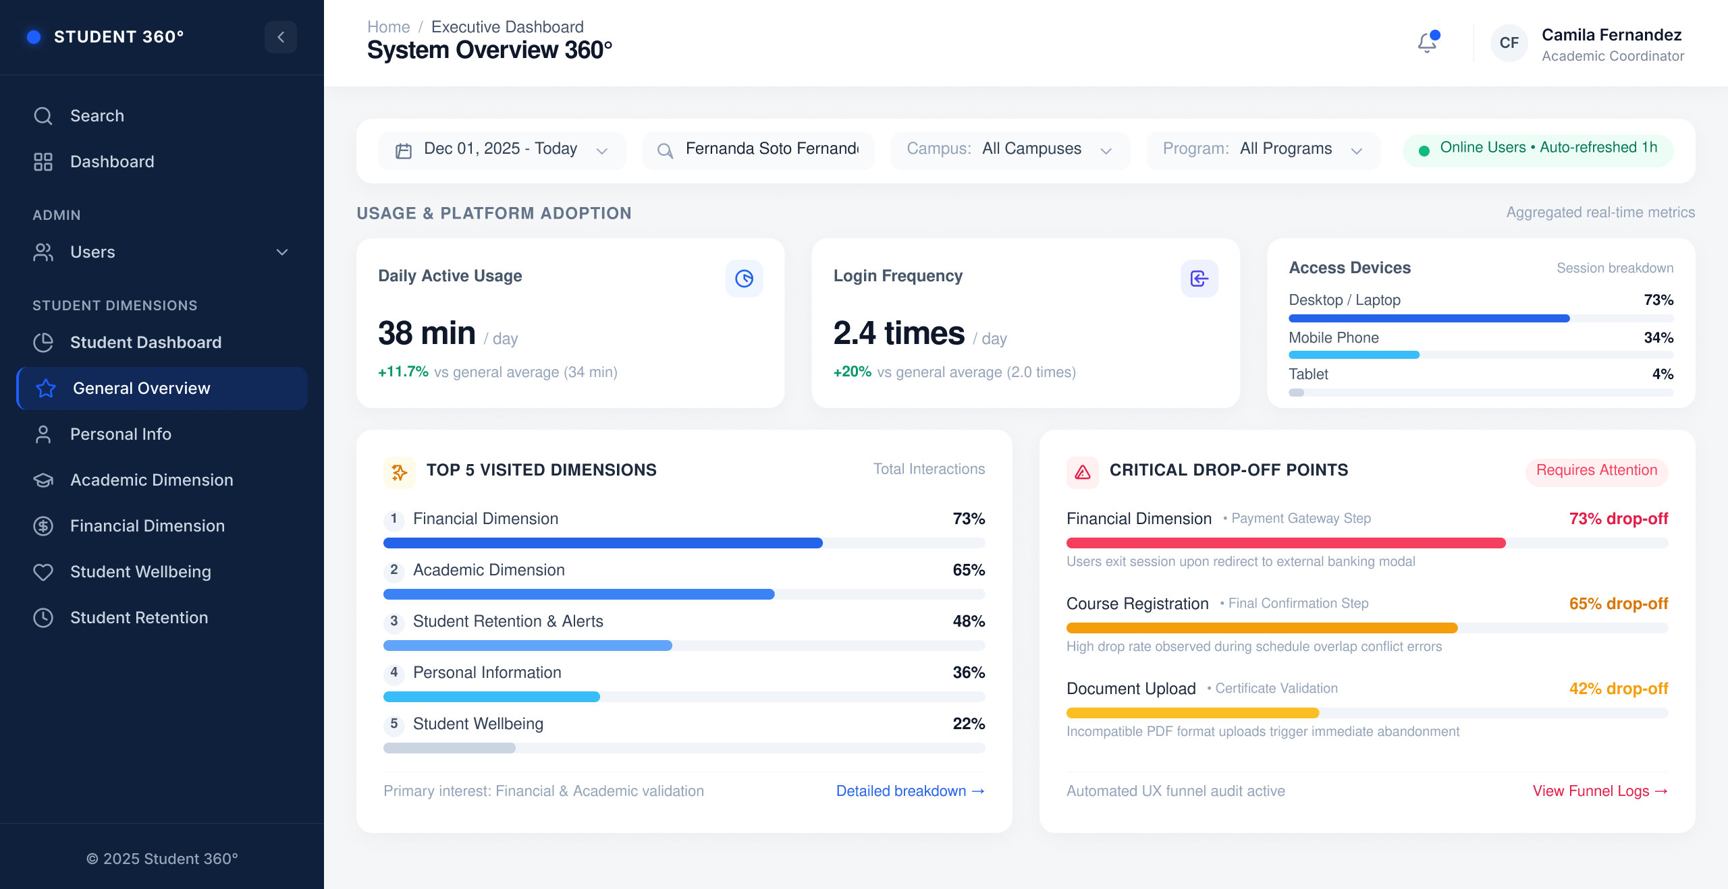This screenshot has width=1728, height=889.
Task: Click the Home breadcrumb link
Action: pyautogui.click(x=388, y=27)
